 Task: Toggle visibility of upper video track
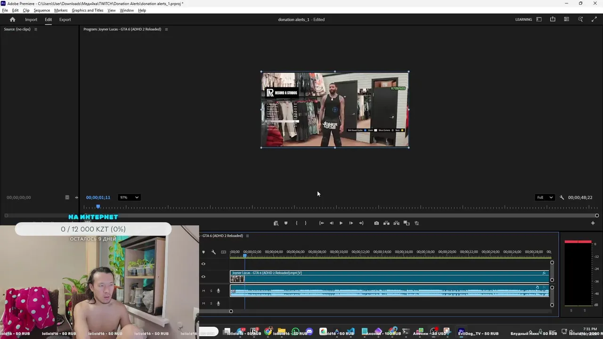coord(204,264)
